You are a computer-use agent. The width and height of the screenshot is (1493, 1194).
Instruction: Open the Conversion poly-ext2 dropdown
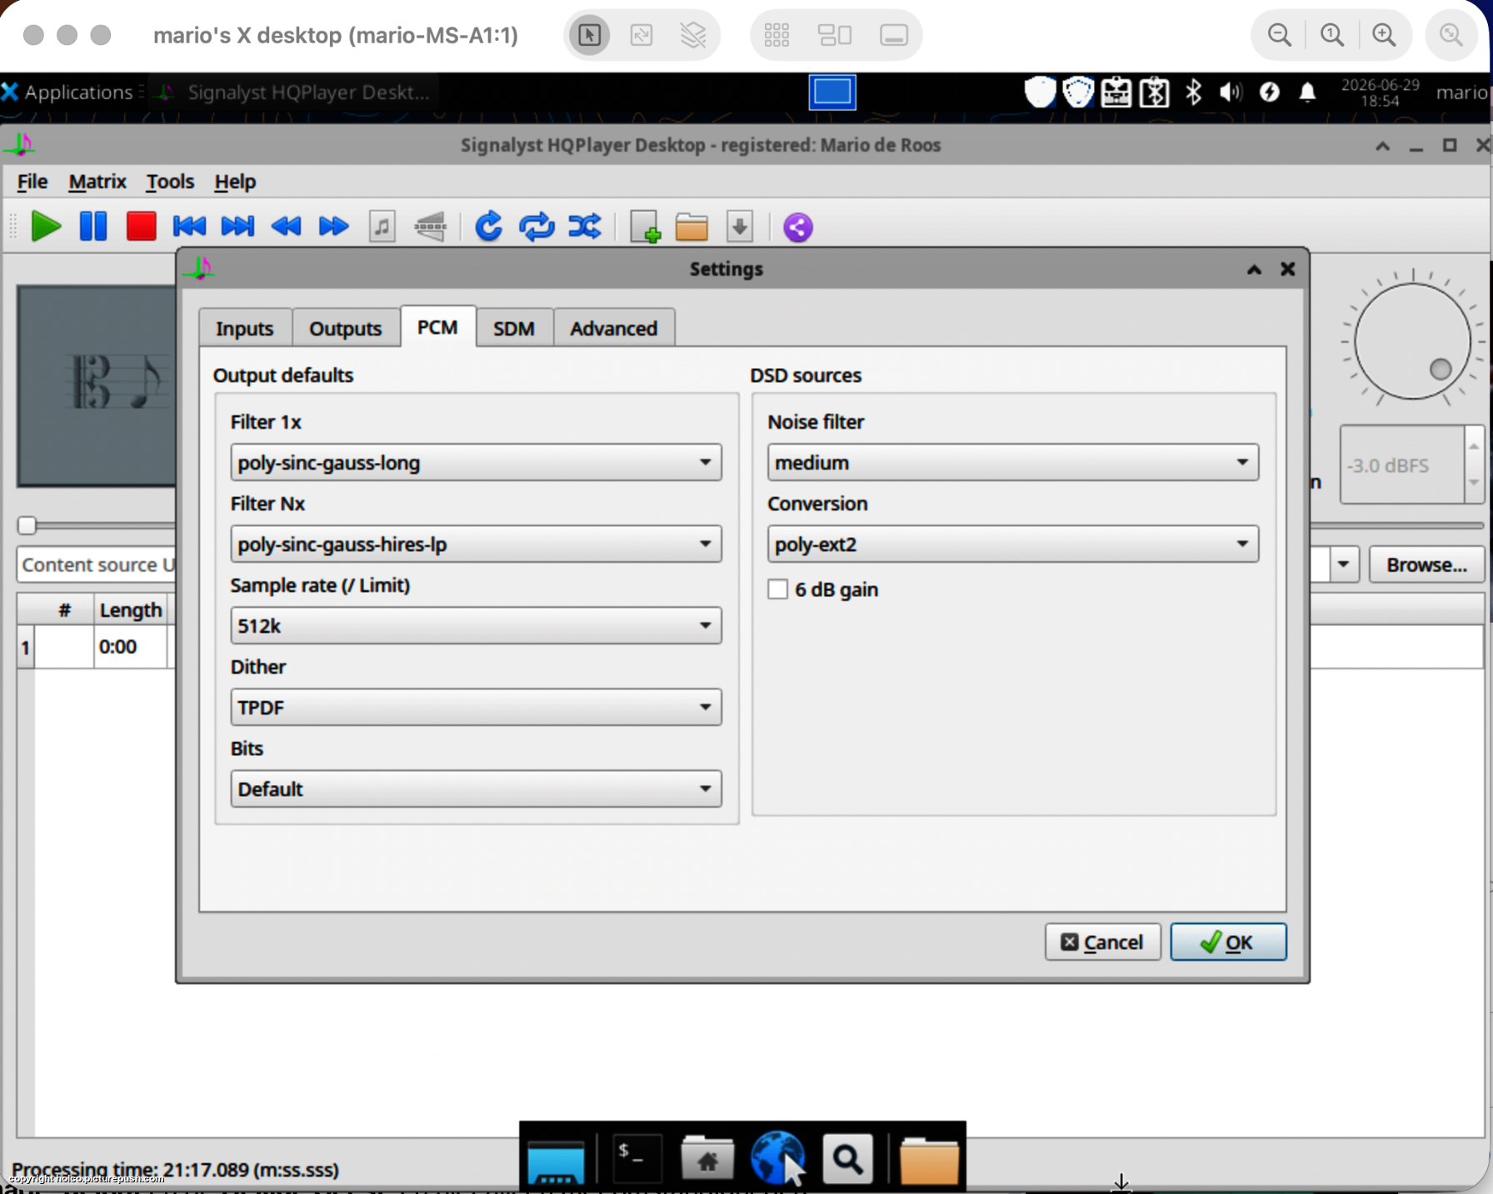(1012, 544)
